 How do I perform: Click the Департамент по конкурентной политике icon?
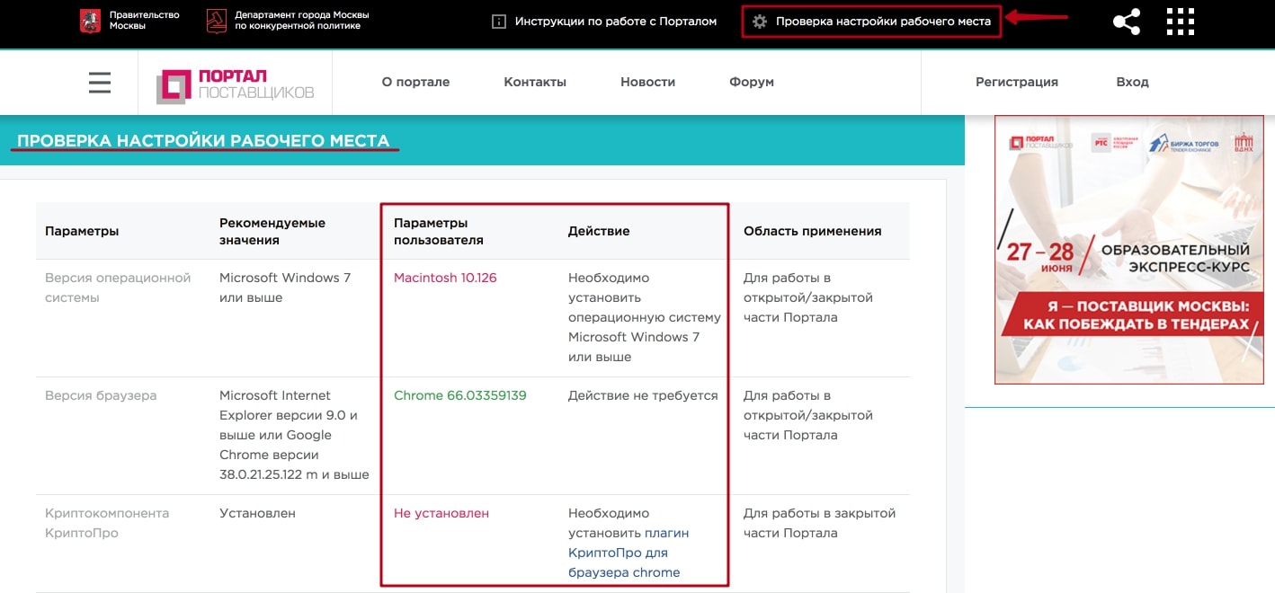coord(217,21)
